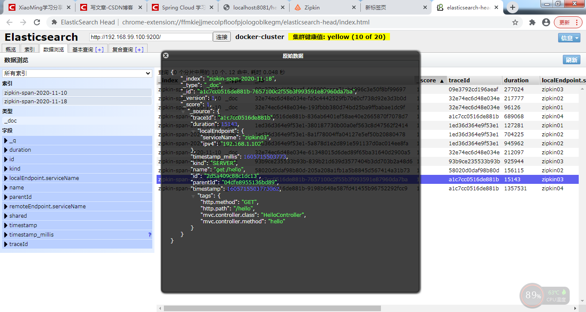Expand the duration field filter
Viewport: 586px width, 312px height.
77,150
